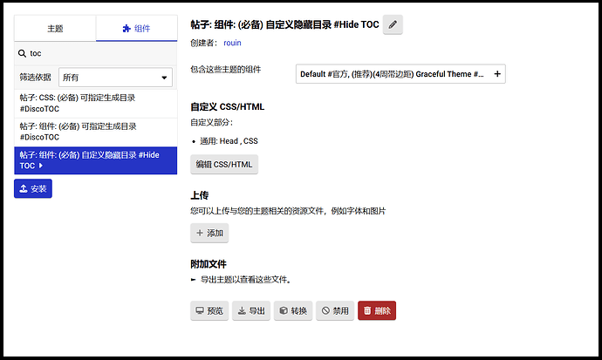Switch to the 主题 tab
This screenshot has width=602, height=360.
(55, 29)
